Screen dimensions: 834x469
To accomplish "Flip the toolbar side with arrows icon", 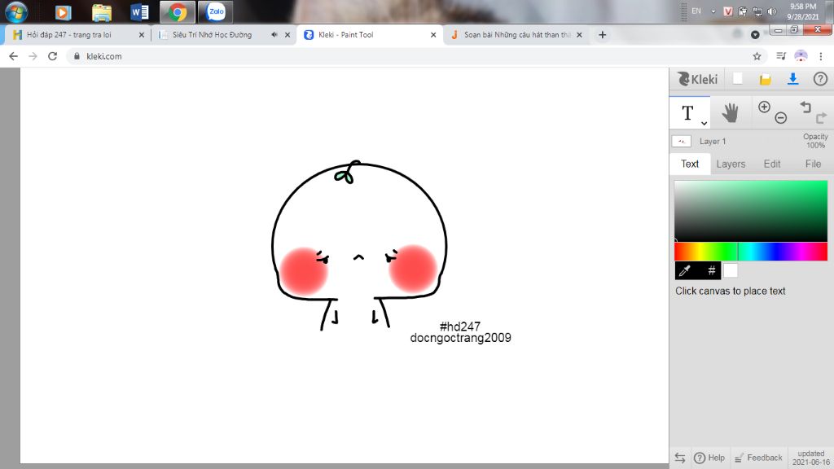I will [x=680, y=458].
